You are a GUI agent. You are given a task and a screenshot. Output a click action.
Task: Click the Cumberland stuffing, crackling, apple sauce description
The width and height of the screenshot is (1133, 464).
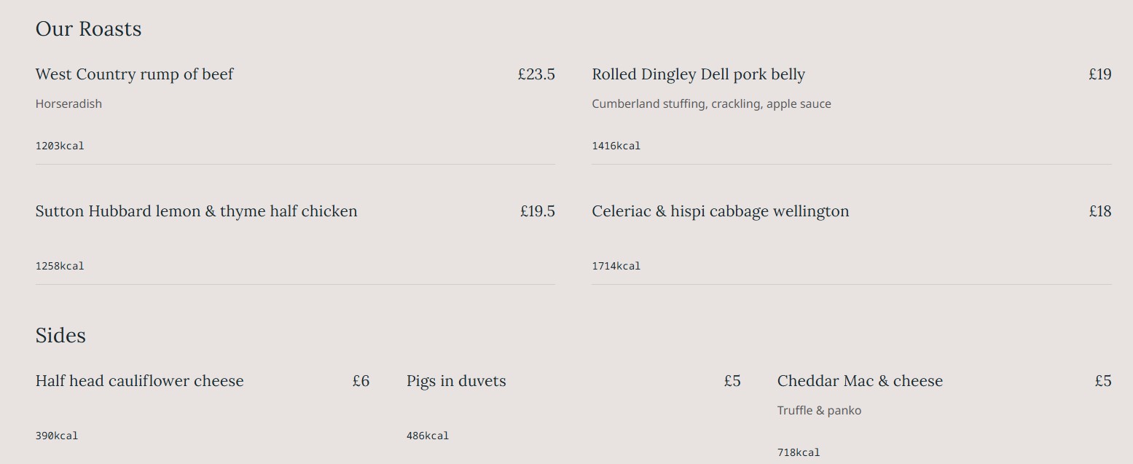point(711,104)
